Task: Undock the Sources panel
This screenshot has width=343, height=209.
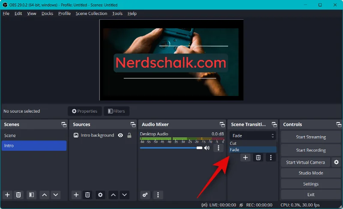Action: pos(133,124)
